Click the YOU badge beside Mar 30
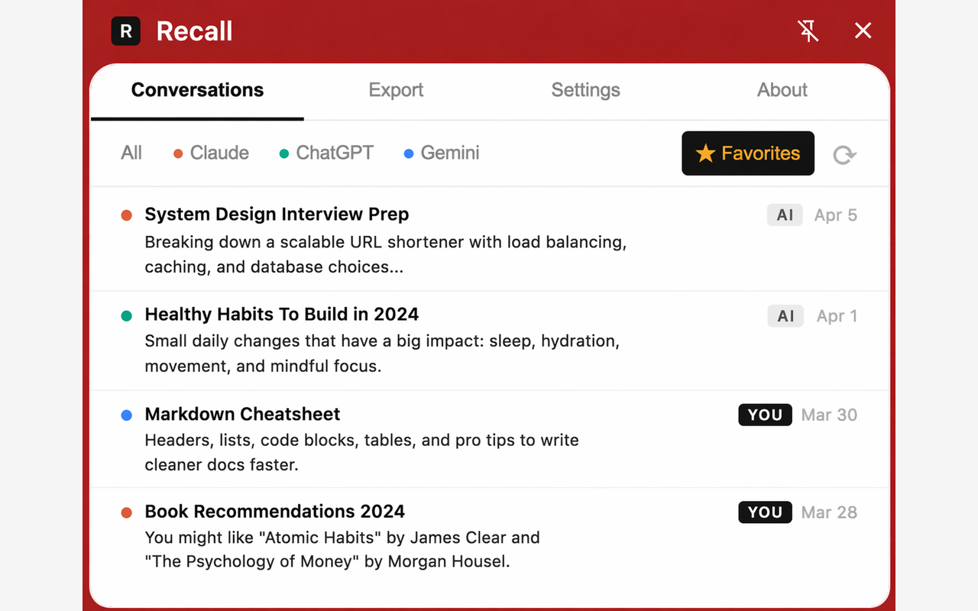Screen dimensions: 978x611 click(x=765, y=415)
